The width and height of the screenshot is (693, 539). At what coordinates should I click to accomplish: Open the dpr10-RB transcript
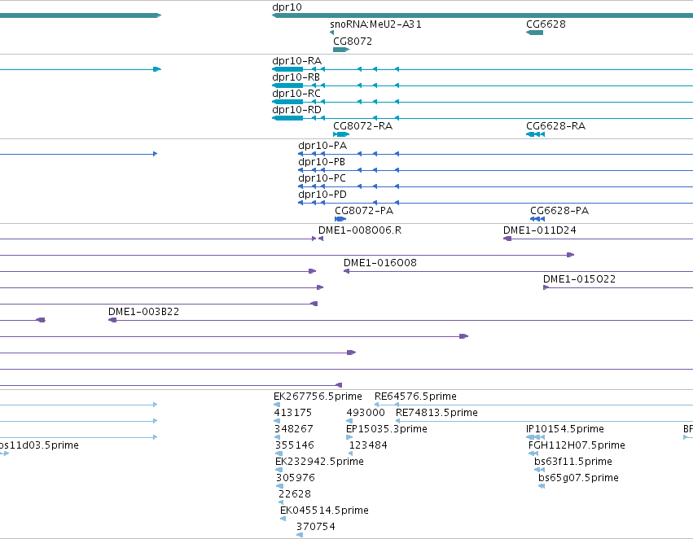tap(296, 77)
